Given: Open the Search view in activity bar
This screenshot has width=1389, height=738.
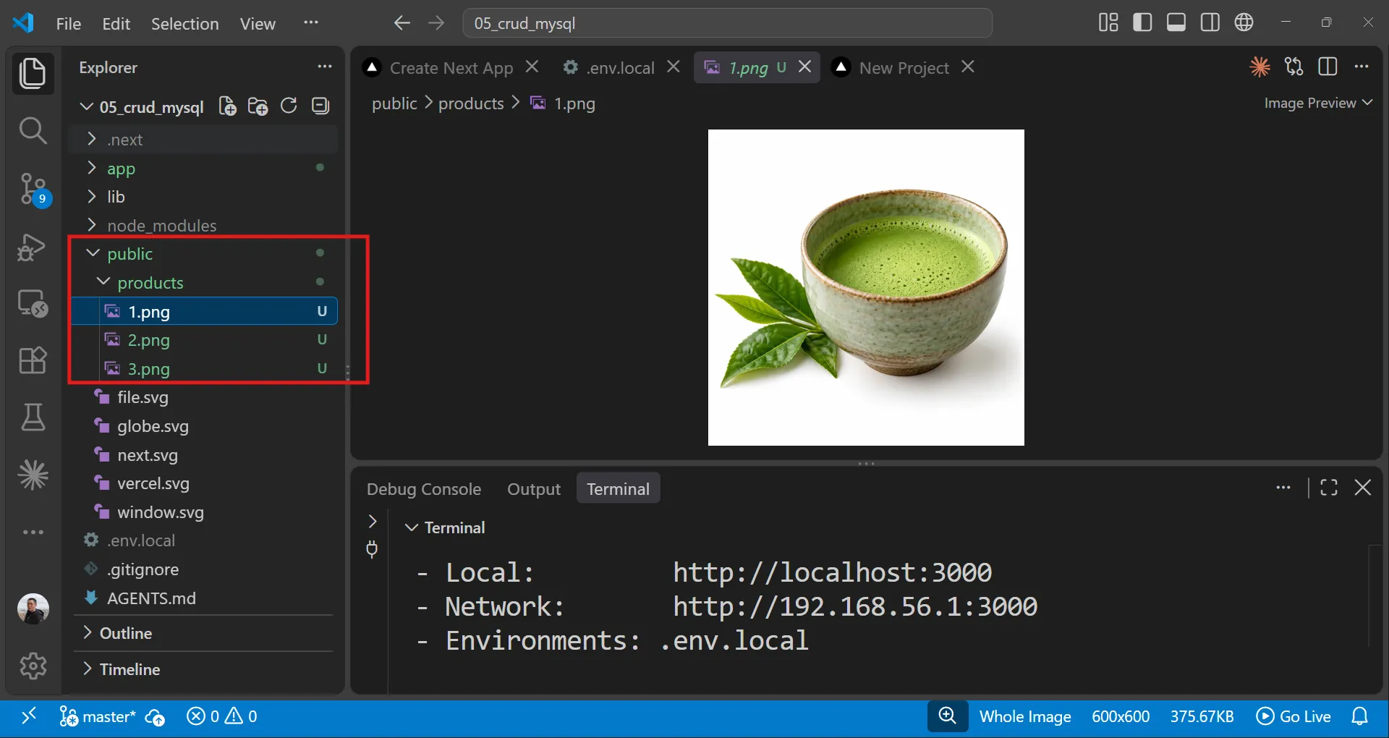Looking at the screenshot, I should click(33, 131).
